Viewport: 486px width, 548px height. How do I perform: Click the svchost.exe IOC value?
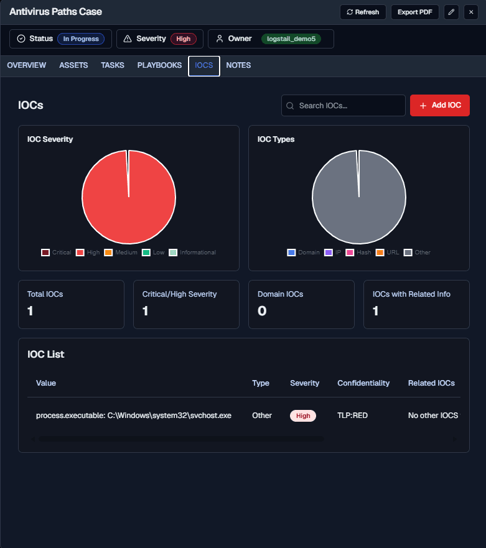(x=134, y=416)
